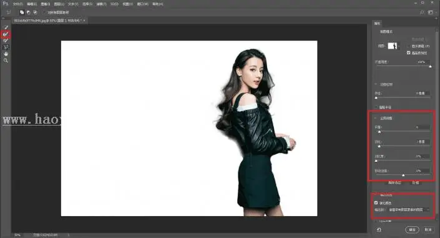Collapse the Global Refinements section
This screenshot has height=238, width=440.
click(x=376, y=118)
